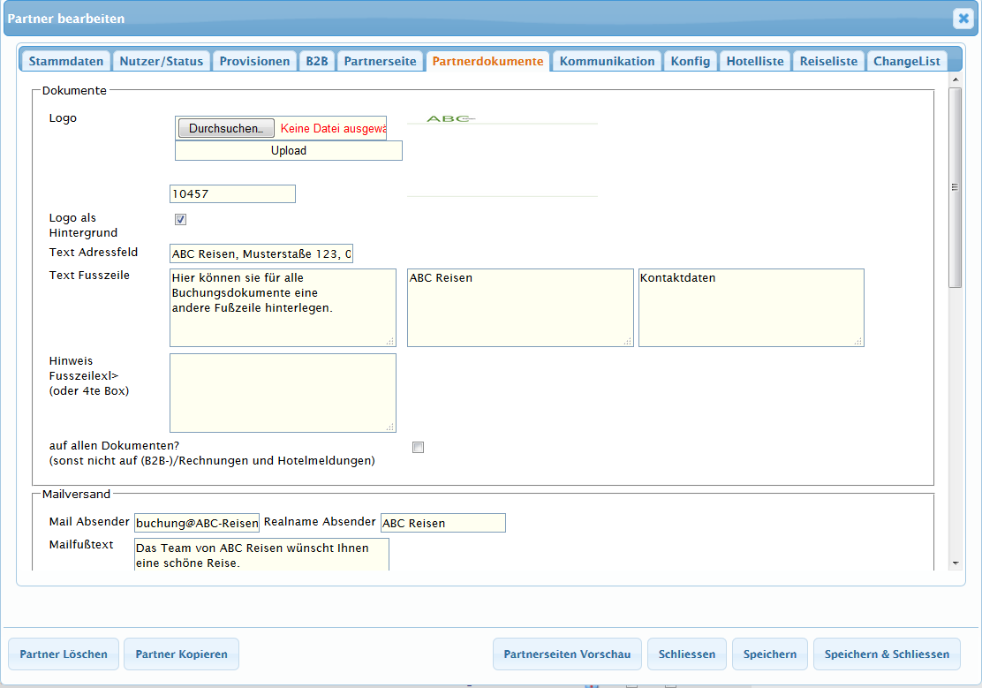
Task: Focus the Mail Absender email field
Action: pyautogui.click(x=197, y=523)
